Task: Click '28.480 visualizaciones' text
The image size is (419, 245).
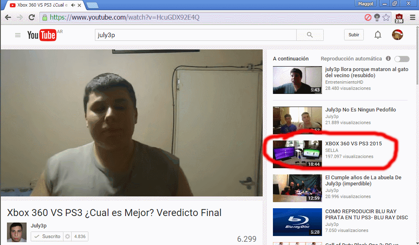Action: click(x=348, y=88)
